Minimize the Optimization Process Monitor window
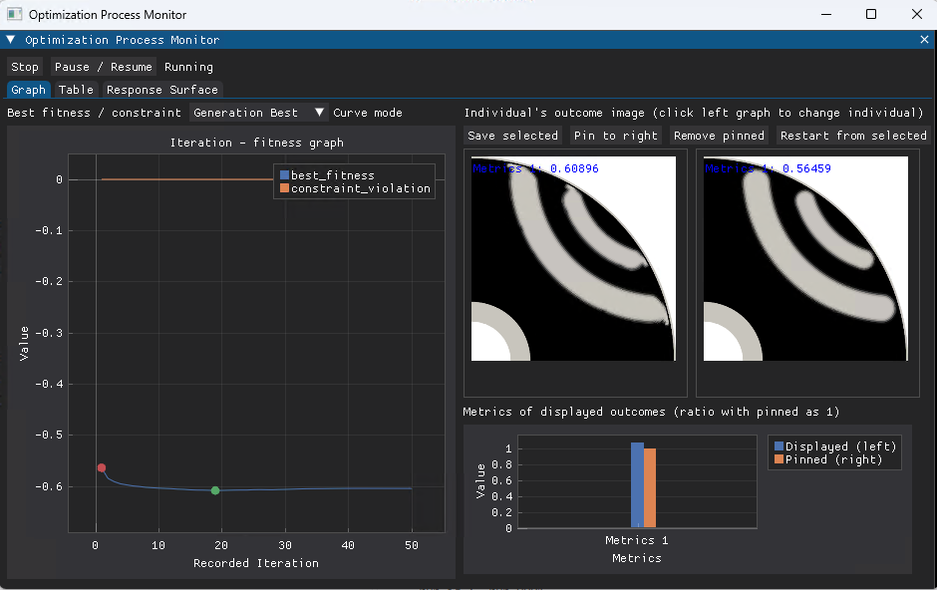Viewport: 937px width, 590px height. pyautogui.click(x=826, y=14)
